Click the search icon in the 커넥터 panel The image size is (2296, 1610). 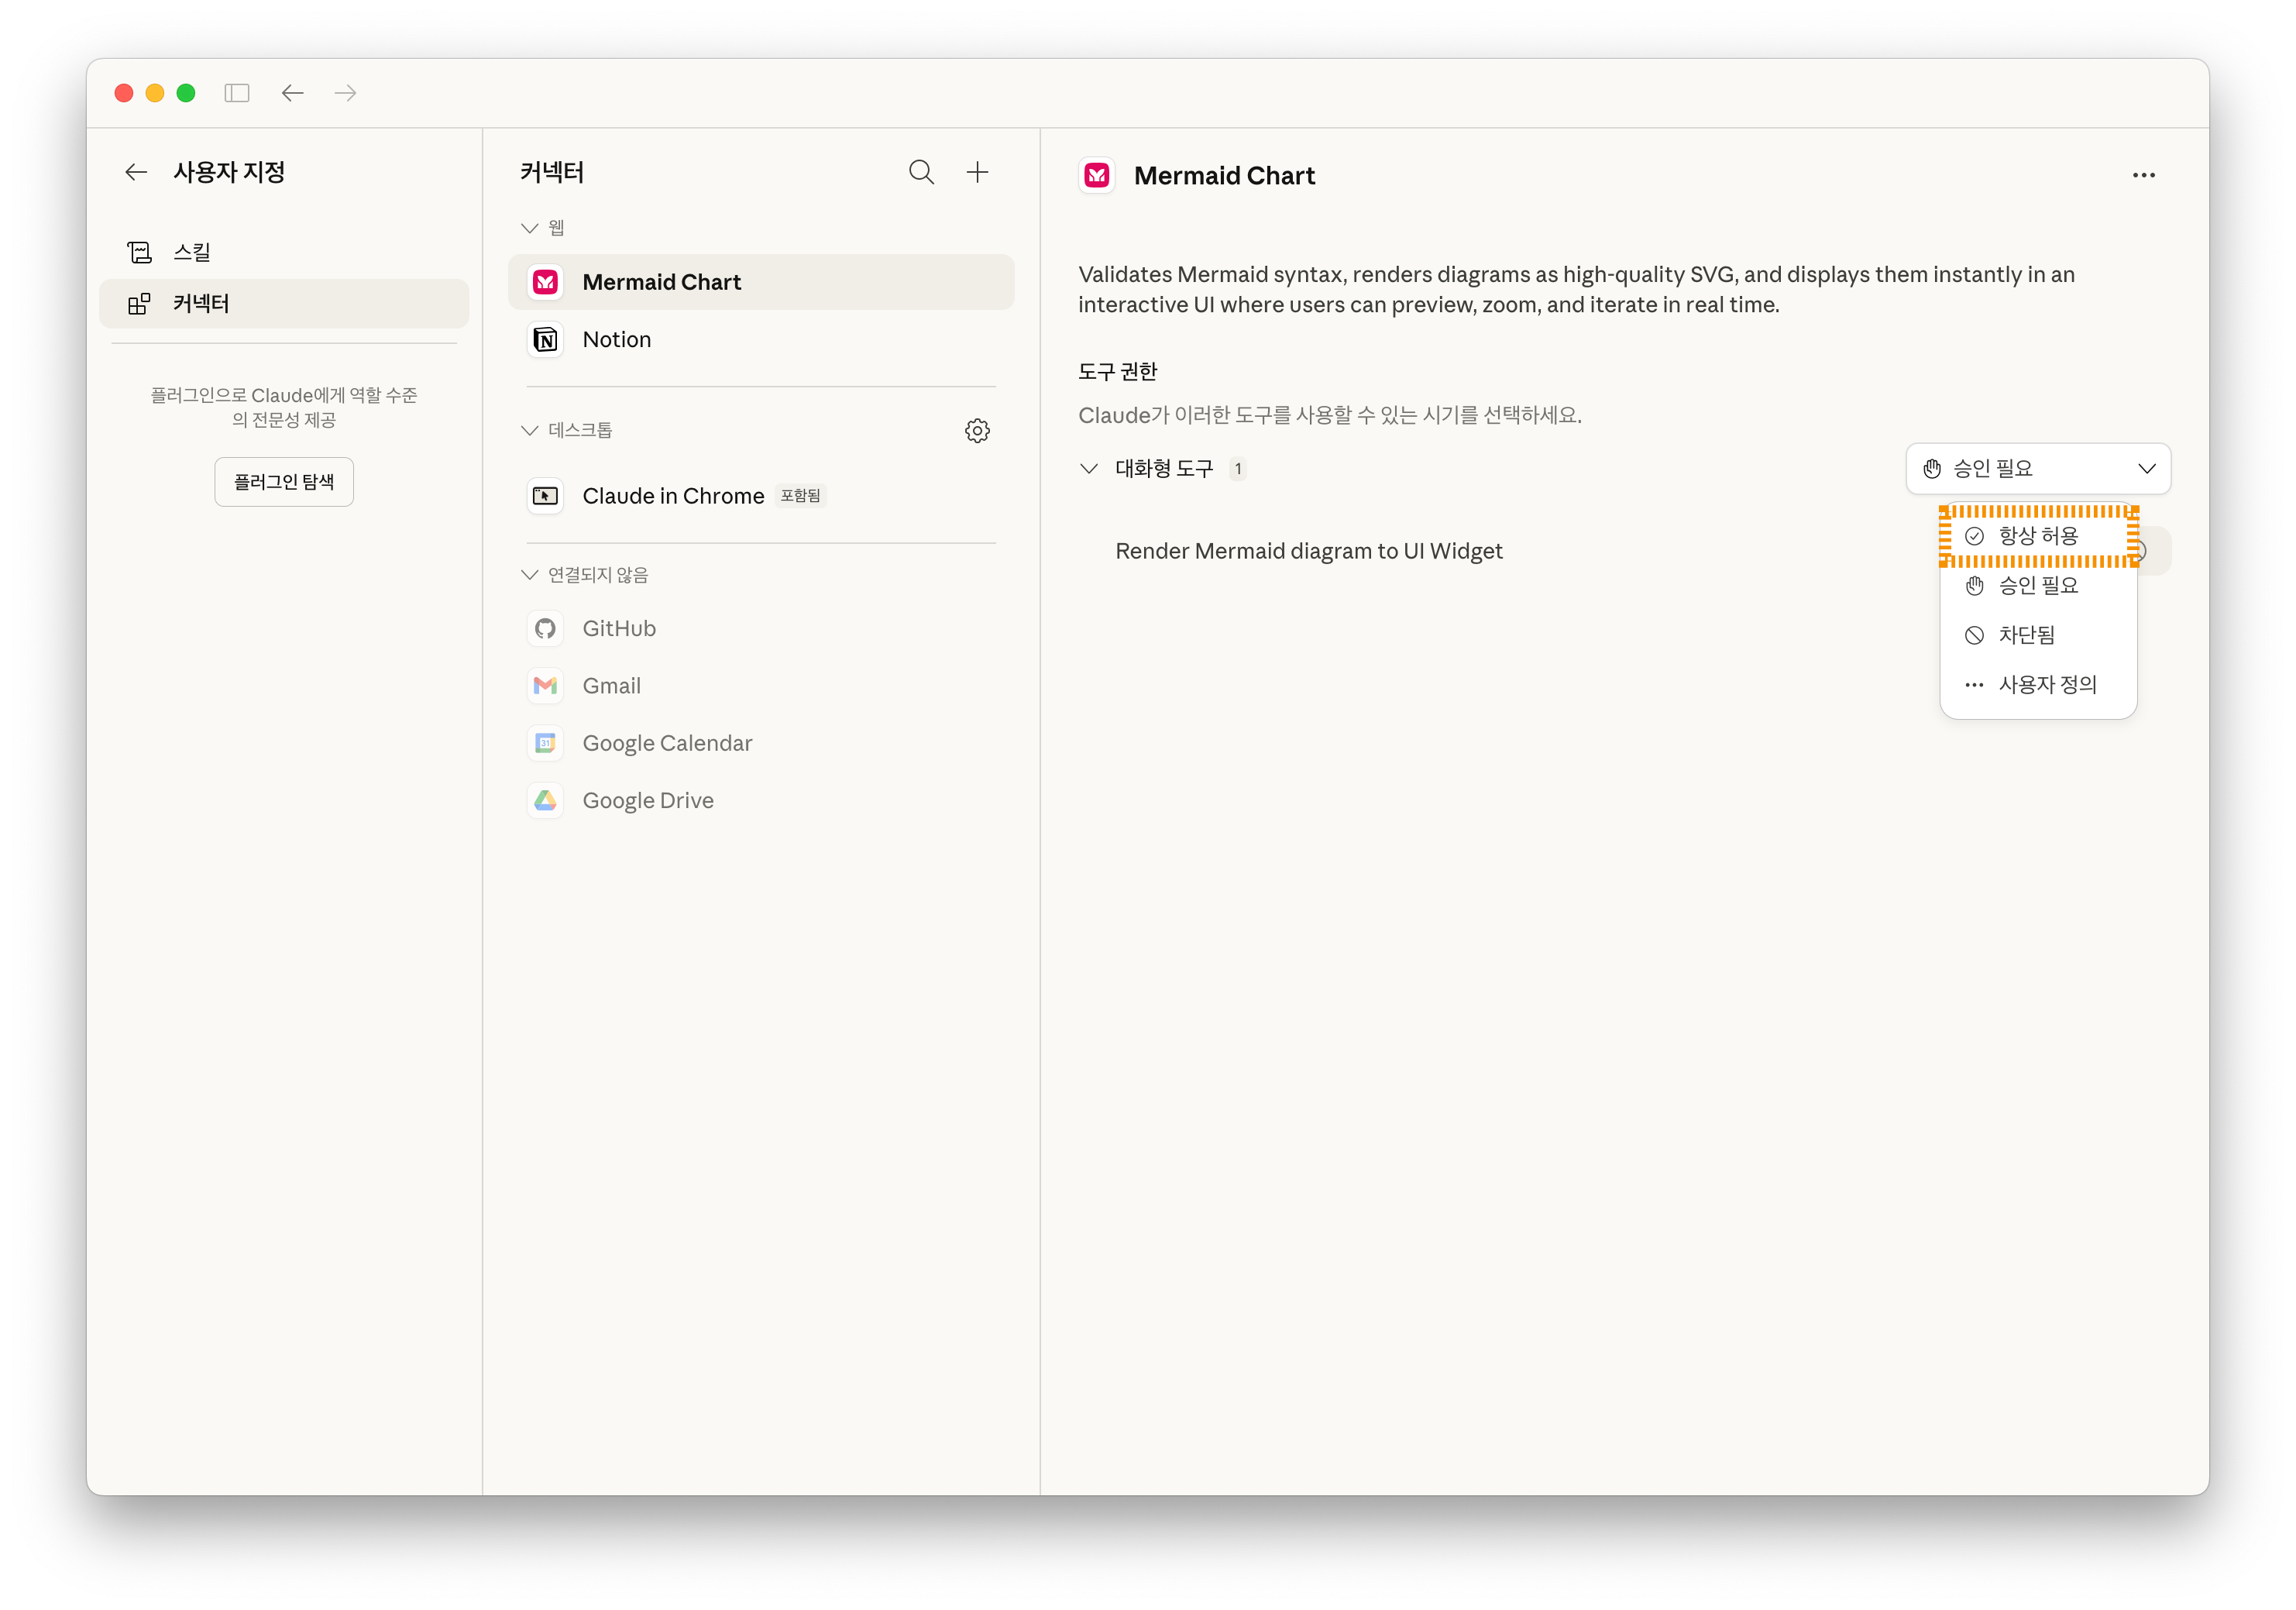pyautogui.click(x=921, y=172)
